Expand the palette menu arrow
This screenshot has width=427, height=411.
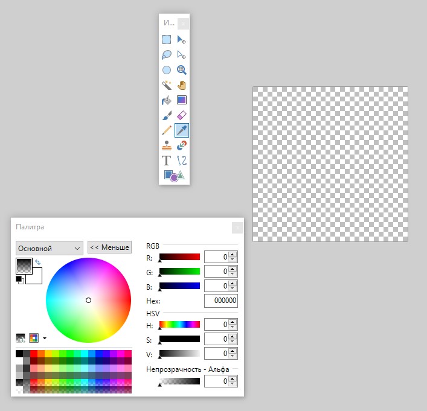coord(45,339)
